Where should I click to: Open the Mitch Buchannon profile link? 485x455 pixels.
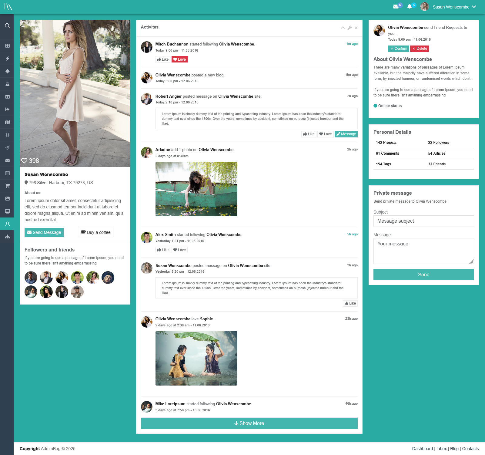coord(172,44)
